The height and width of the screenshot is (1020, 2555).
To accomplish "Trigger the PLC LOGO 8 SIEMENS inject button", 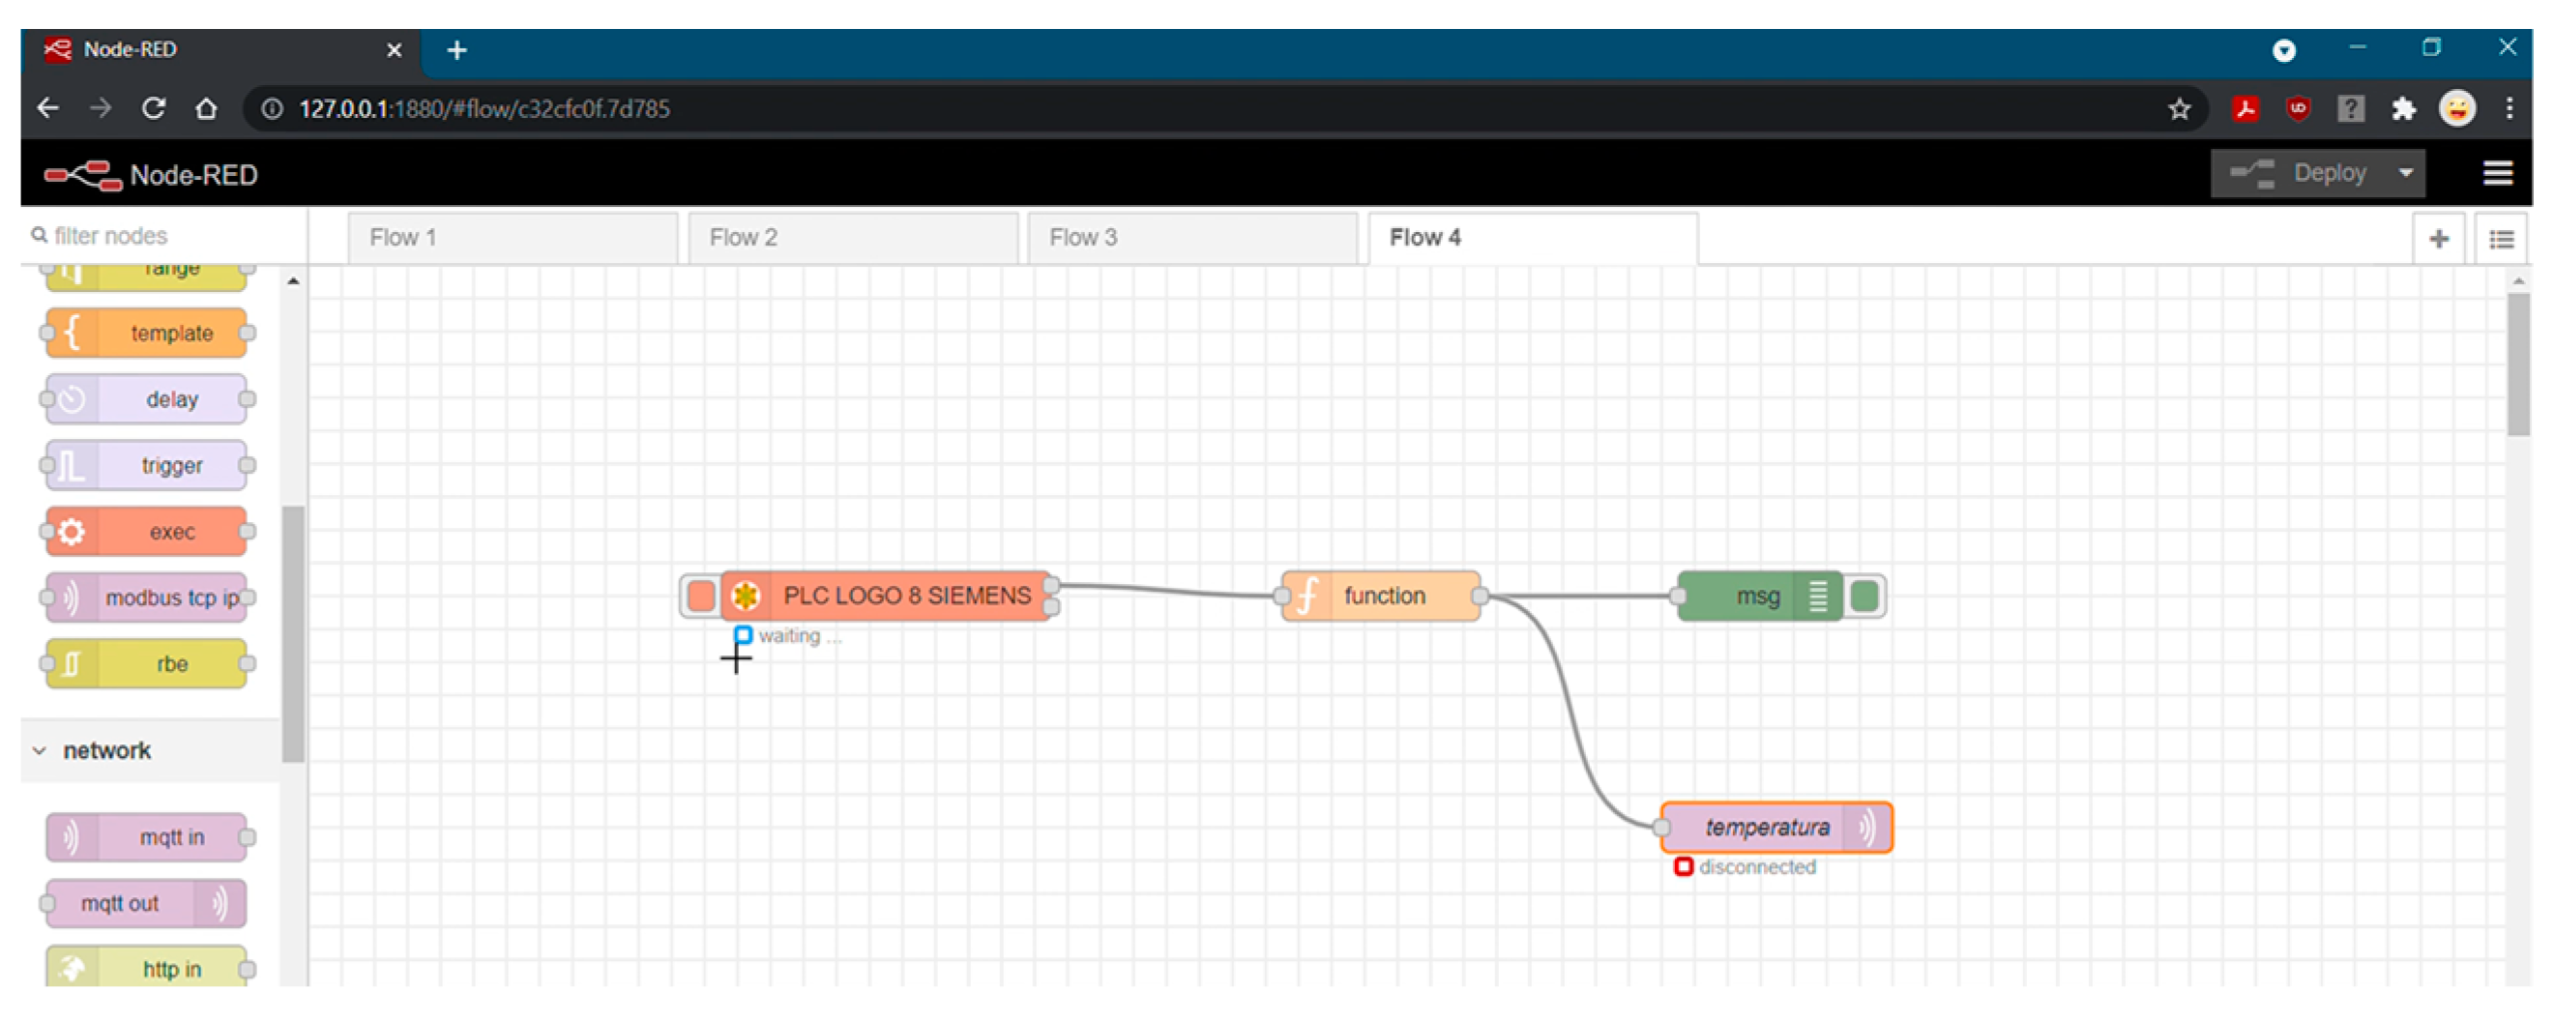I will pos(700,596).
